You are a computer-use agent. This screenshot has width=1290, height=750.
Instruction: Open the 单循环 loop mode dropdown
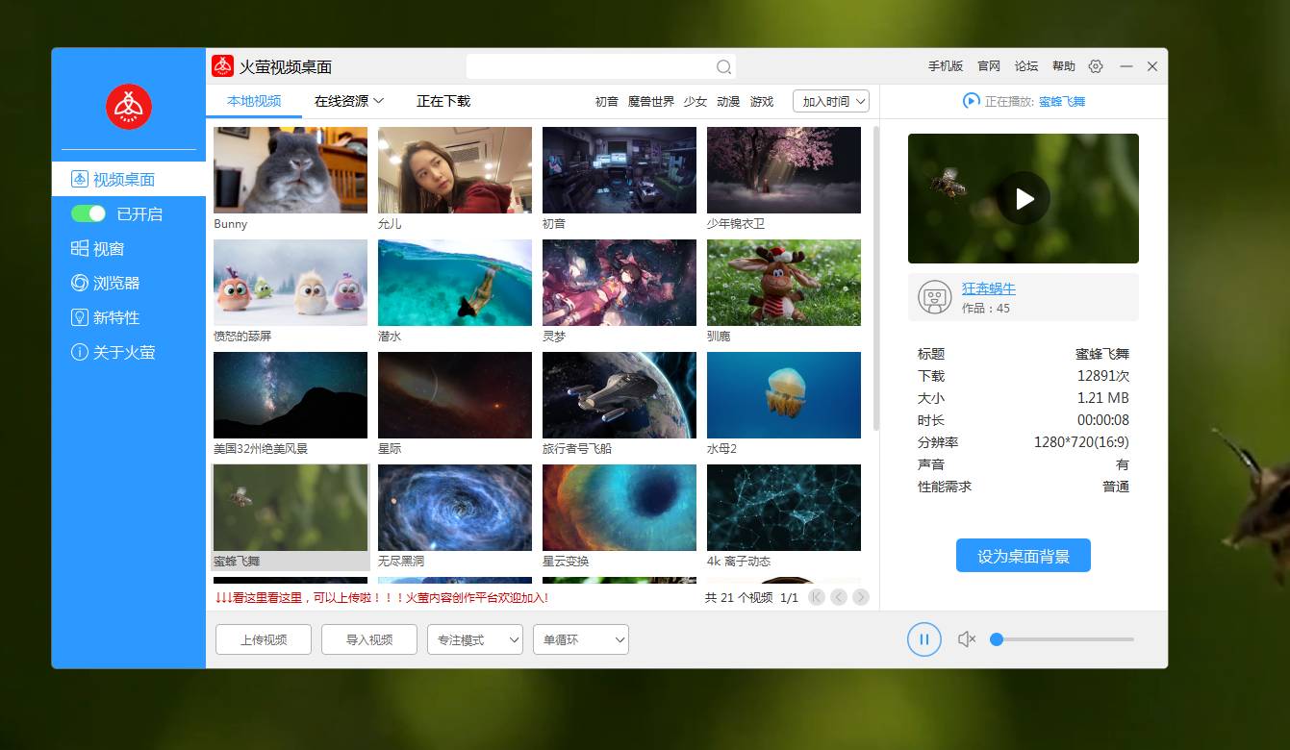tap(580, 639)
